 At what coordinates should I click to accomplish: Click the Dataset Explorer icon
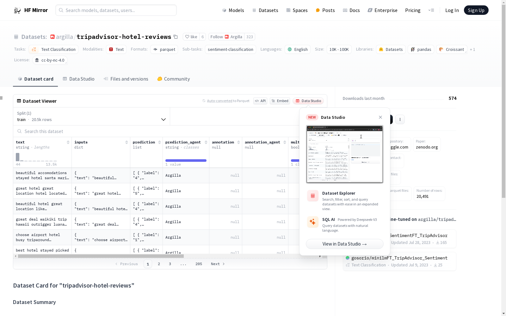click(x=313, y=196)
